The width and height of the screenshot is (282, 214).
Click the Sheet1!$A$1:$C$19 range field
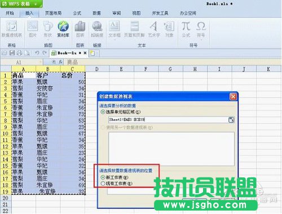tap(168, 120)
